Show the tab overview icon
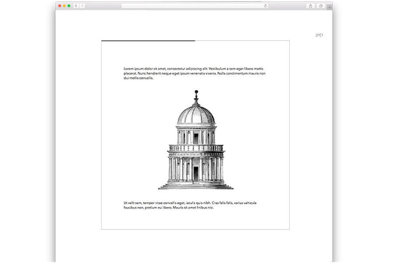This screenshot has height=263, width=394. tap(321, 6)
